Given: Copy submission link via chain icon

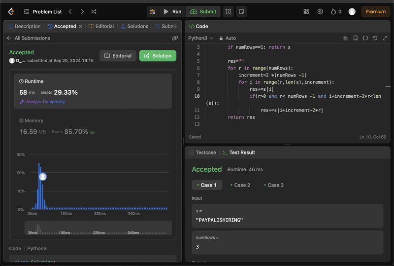Looking at the screenshot, I should click(175, 38).
